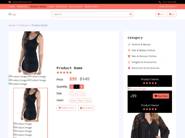Click the $99 sale price
This screenshot has width=185, height=138.
(73, 79)
